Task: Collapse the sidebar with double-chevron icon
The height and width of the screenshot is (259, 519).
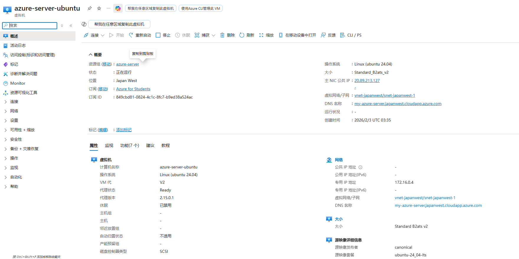Action: coord(71,26)
